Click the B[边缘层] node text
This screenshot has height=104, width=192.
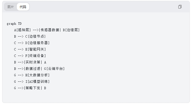click(x=71, y=30)
